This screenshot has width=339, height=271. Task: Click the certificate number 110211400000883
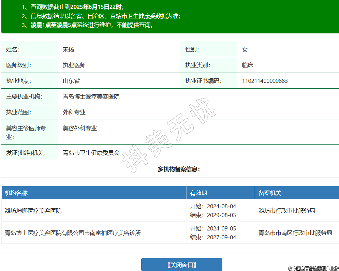tap(265, 81)
